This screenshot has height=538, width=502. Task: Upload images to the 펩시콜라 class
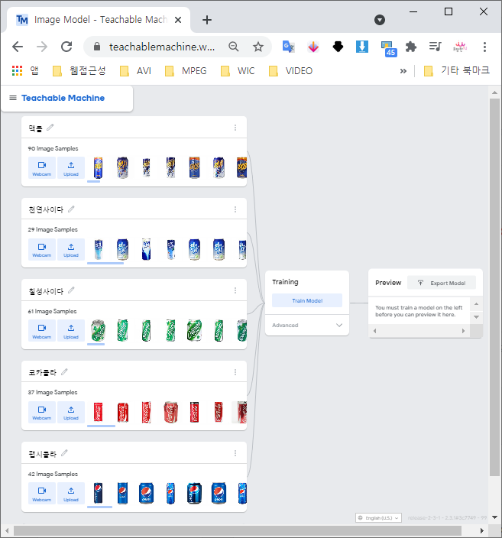click(71, 494)
